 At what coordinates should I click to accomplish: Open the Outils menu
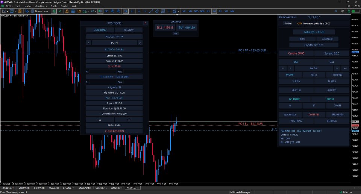[54, 6]
